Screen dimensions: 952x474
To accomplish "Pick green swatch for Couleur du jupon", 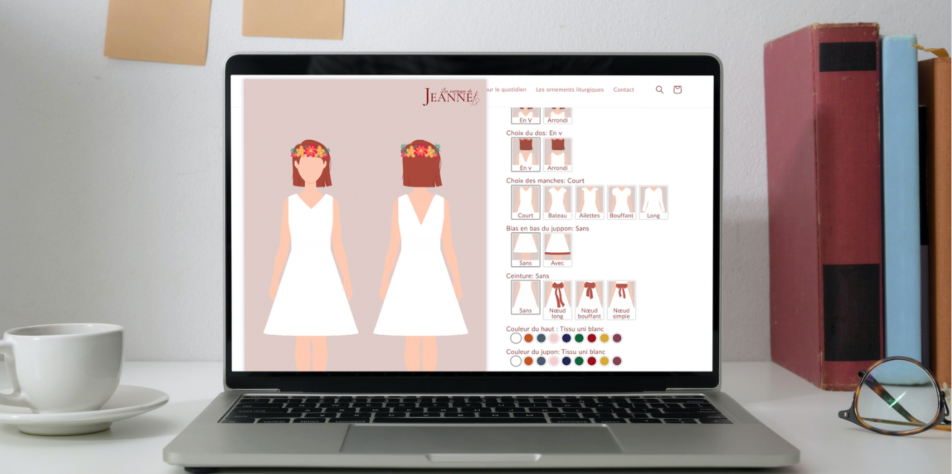I will pos(579,361).
